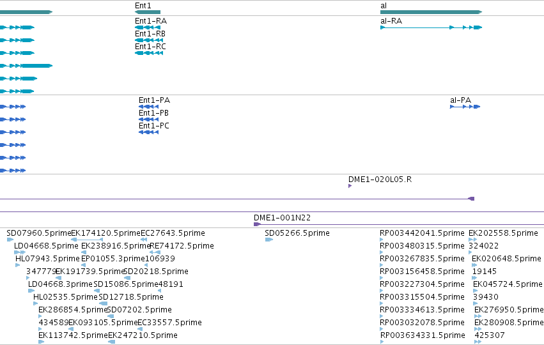
Task: Click the al-RA transcript label
Action: [391, 21]
